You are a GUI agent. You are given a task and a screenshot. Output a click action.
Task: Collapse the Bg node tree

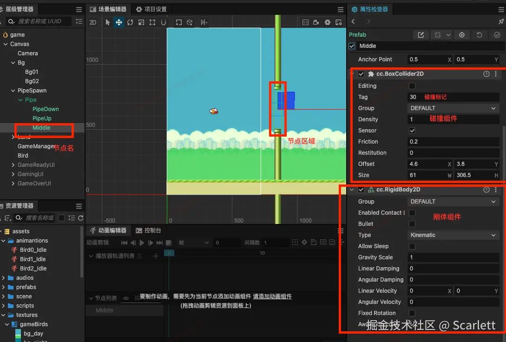point(13,63)
